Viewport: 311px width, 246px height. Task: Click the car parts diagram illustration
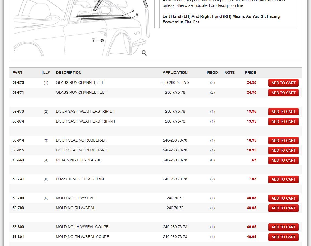[x=82, y=27]
